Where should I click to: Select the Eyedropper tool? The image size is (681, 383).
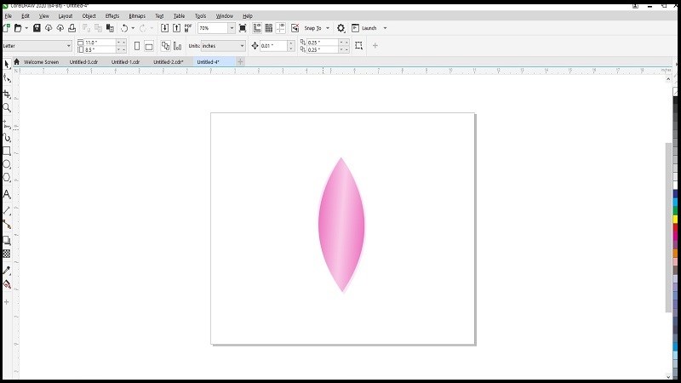(x=7, y=271)
